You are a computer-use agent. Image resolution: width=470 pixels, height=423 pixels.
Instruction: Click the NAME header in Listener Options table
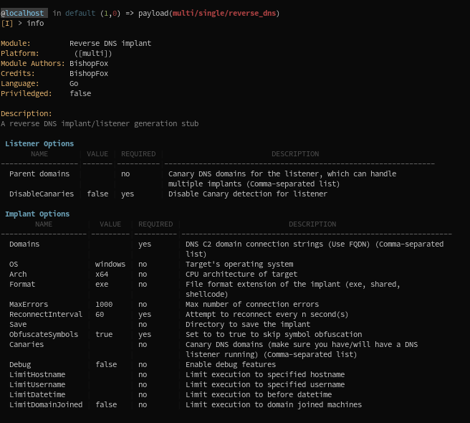[x=39, y=154]
